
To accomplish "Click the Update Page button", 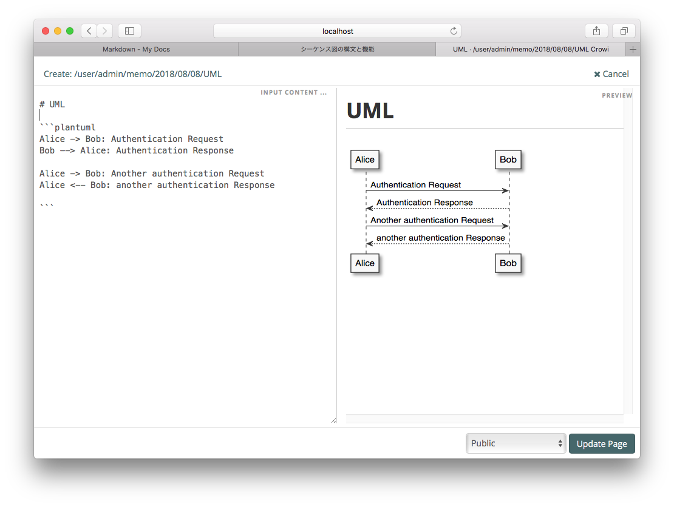I will pos(602,443).
